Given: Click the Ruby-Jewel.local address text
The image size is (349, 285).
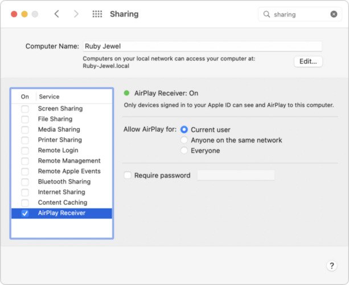Looking at the screenshot, I should [x=106, y=66].
